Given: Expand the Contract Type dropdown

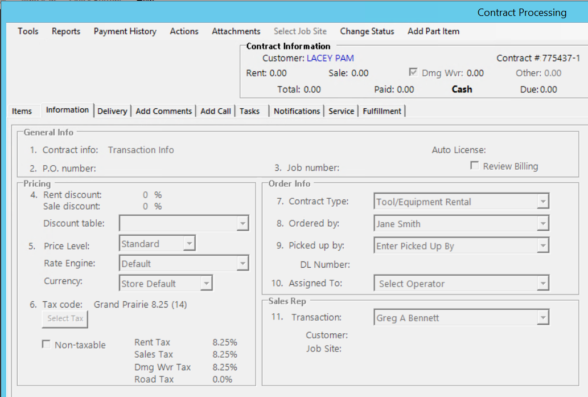Looking at the screenshot, I should 543,202.
